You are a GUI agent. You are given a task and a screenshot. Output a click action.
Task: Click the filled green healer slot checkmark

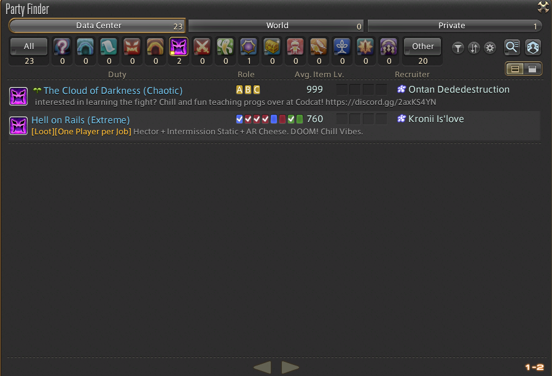tap(291, 119)
